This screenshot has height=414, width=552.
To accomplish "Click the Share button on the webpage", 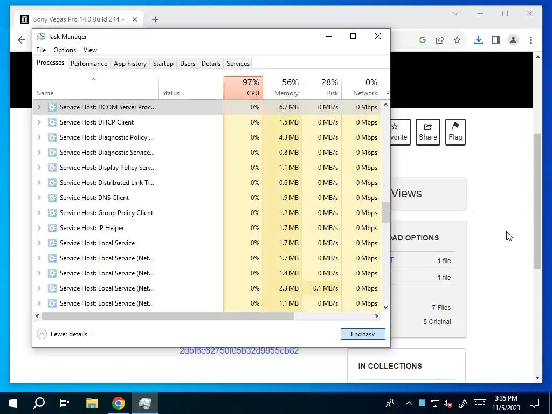I will coord(427,132).
